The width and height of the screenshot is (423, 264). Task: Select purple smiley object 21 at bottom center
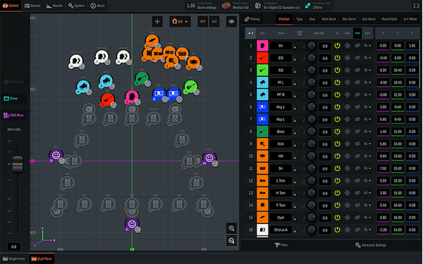[132, 224]
